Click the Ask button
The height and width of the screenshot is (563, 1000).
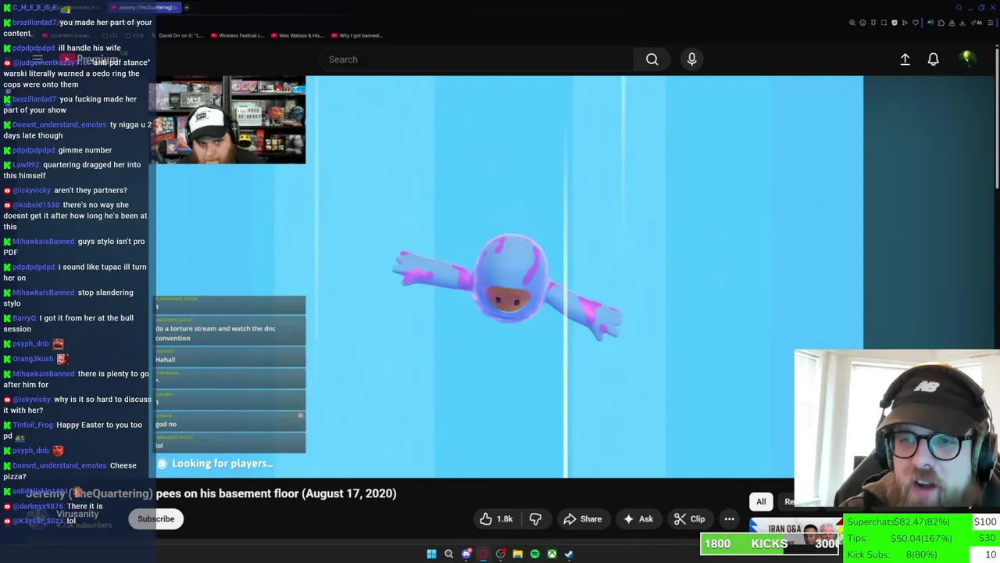click(637, 519)
